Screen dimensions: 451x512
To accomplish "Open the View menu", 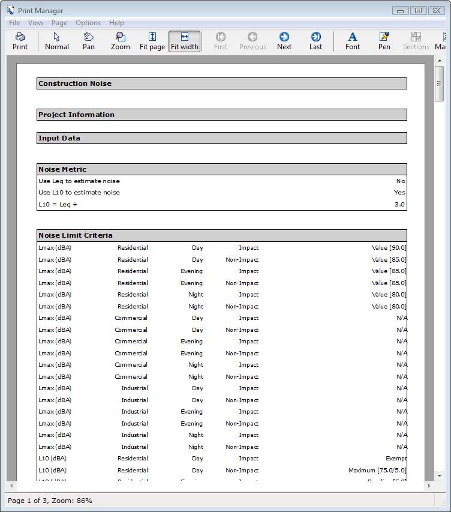I will click(x=35, y=23).
